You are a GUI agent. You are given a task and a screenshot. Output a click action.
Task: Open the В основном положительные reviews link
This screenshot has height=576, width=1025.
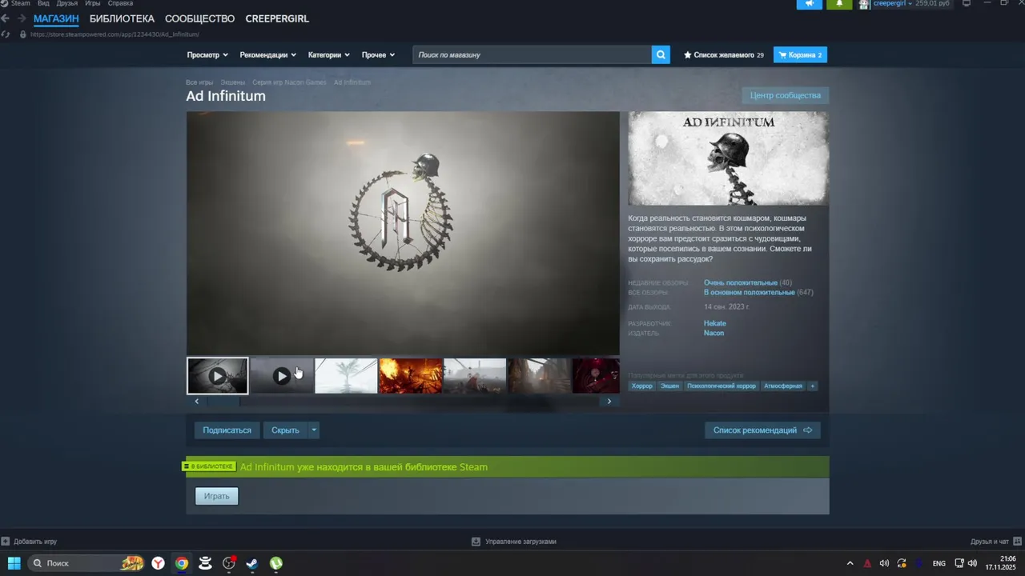[x=750, y=292]
